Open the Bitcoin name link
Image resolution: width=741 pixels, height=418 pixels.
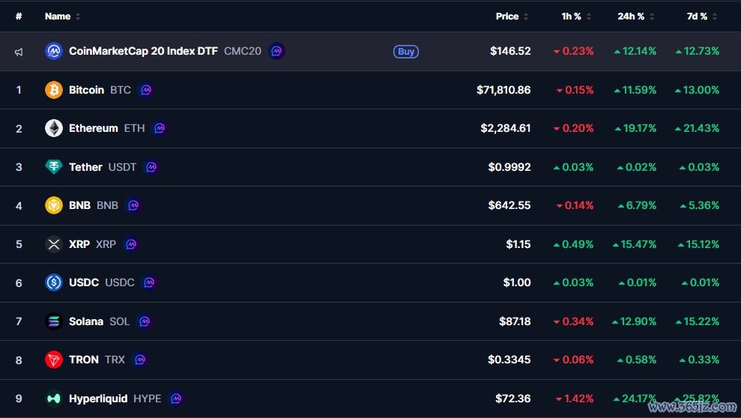(86, 90)
